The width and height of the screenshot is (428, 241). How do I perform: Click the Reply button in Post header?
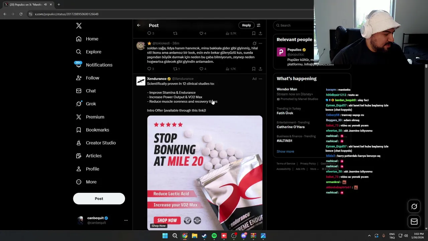[246, 25]
